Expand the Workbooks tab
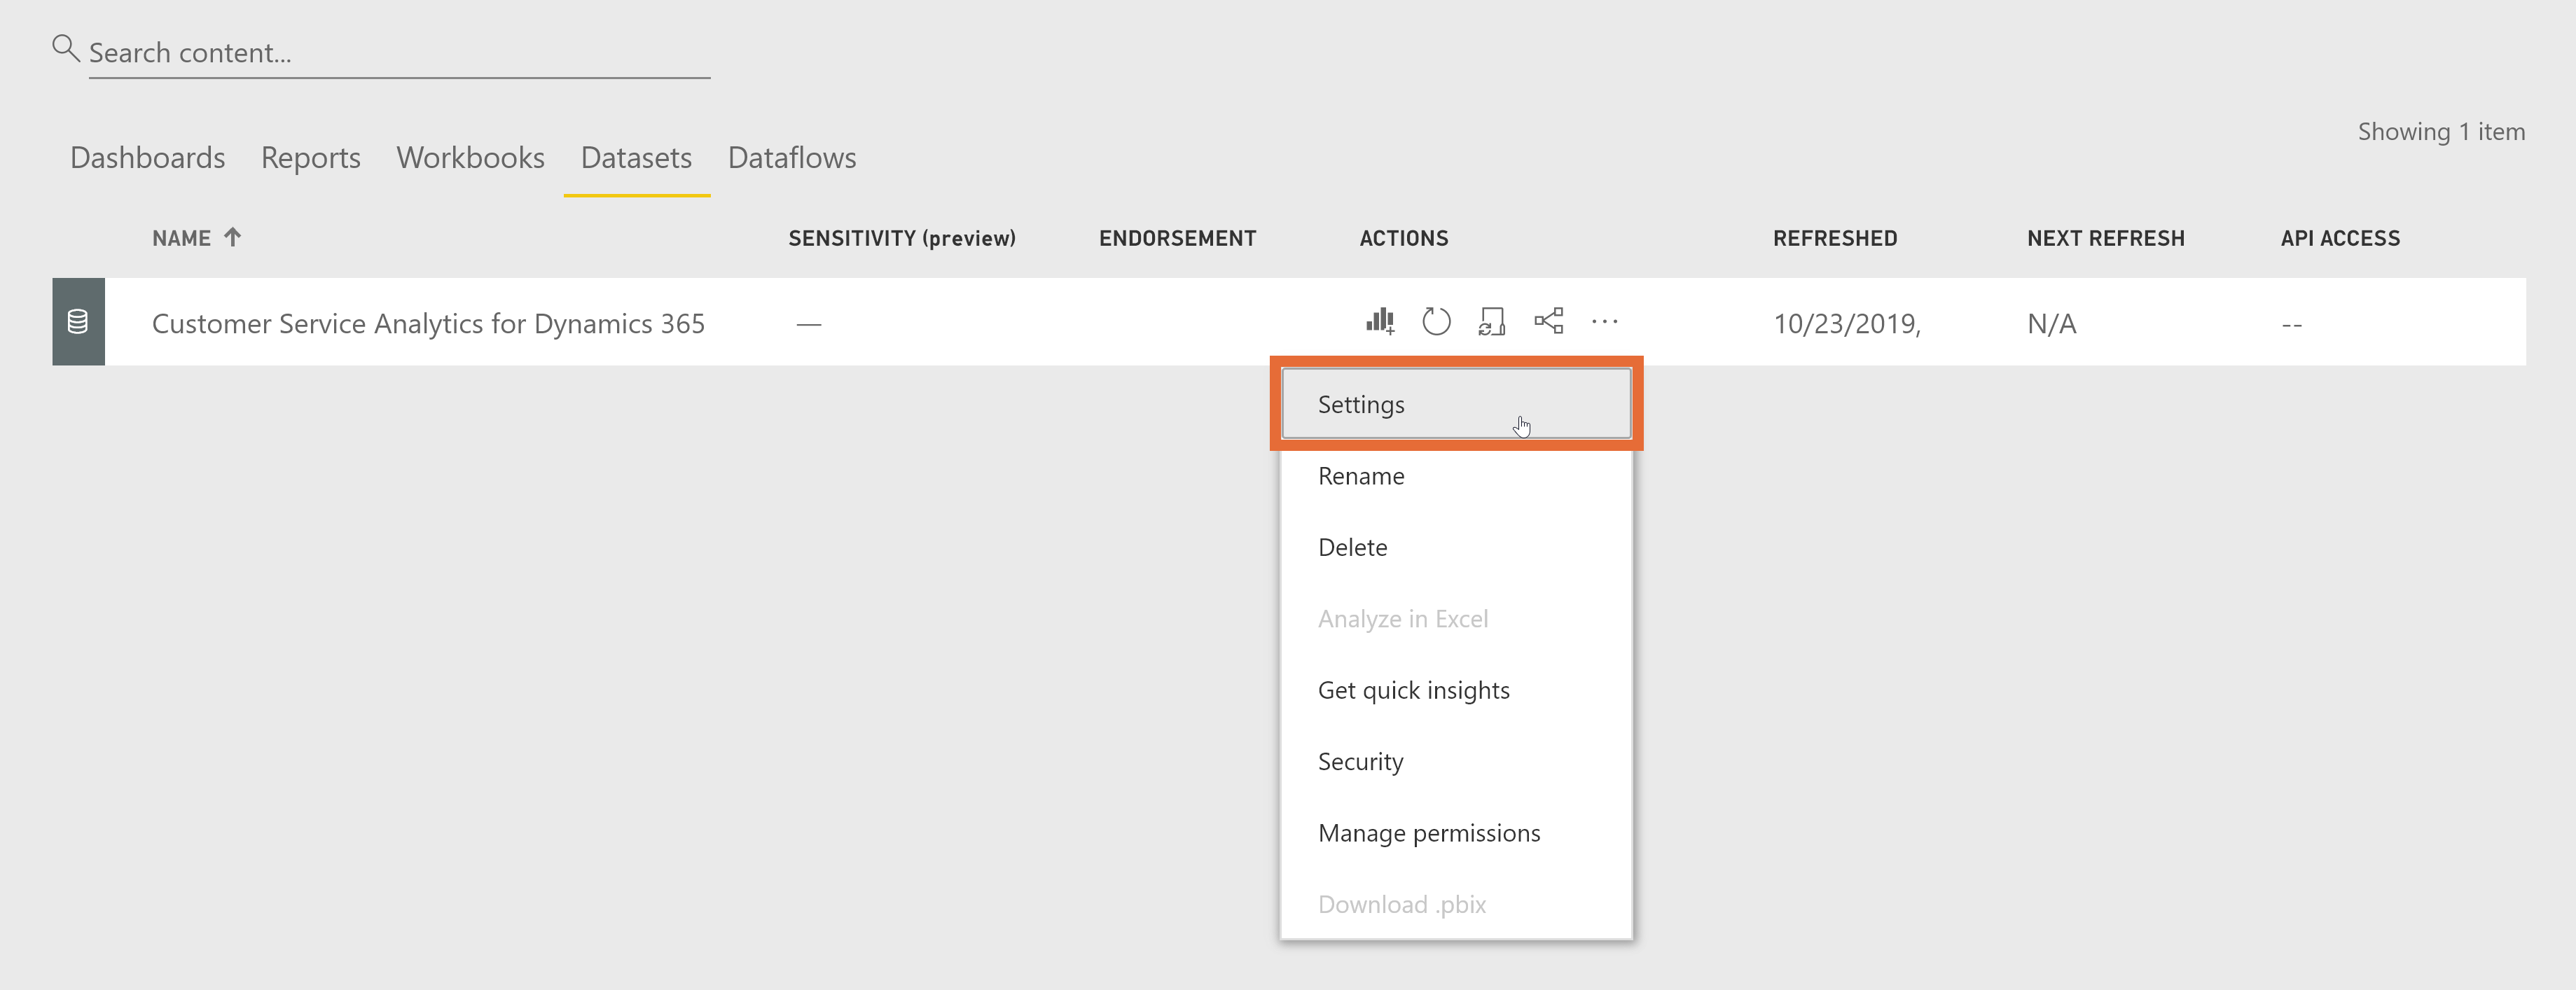The image size is (2576, 990). coord(470,158)
